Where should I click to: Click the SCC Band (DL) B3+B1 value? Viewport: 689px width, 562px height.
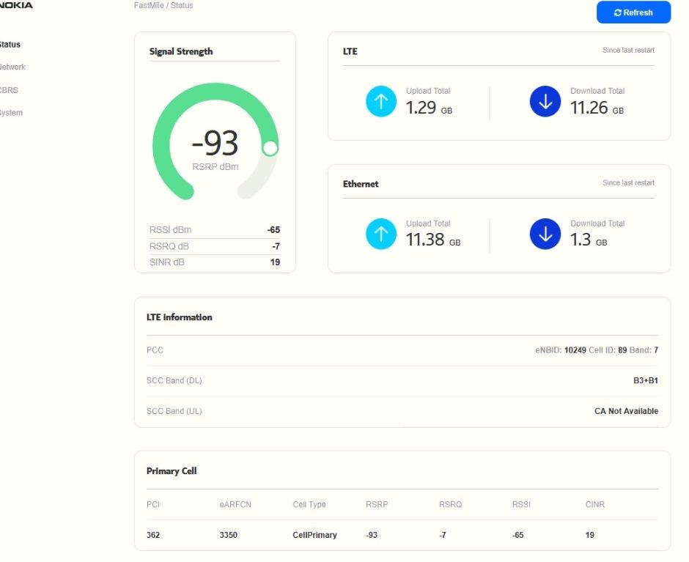tap(646, 380)
